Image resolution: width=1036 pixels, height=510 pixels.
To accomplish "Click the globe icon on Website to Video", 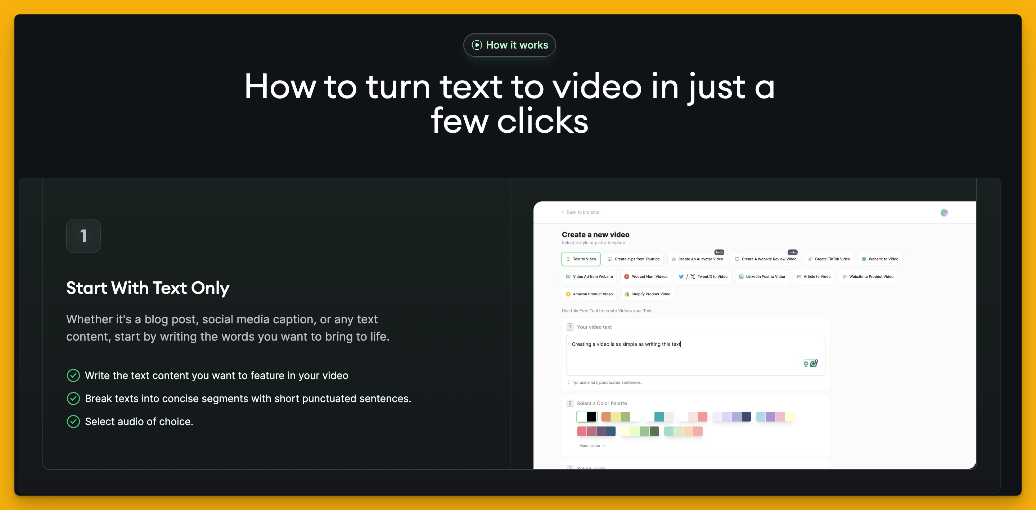I will click(864, 259).
